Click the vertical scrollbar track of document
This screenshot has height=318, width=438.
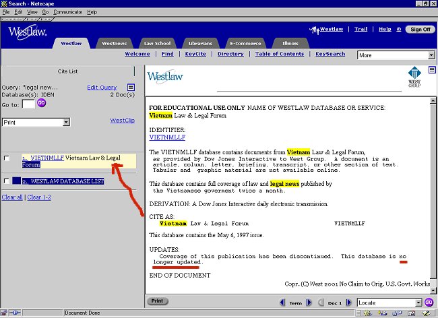(433, 195)
